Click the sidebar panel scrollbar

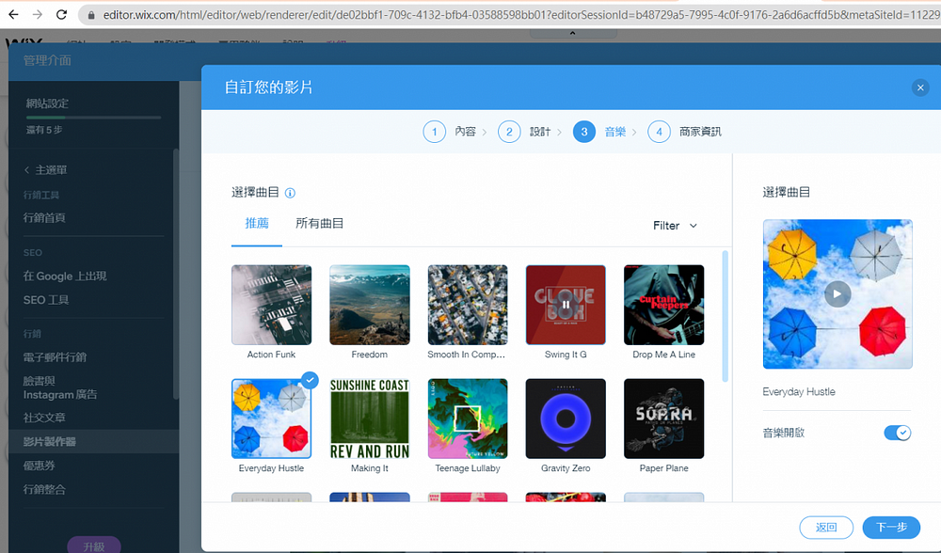pyautogui.click(x=176, y=274)
